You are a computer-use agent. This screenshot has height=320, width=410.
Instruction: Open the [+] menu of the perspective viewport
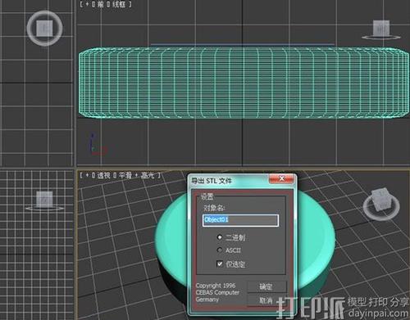[x=88, y=175]
